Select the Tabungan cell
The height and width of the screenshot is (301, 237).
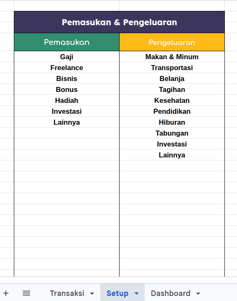click(172, 133)
